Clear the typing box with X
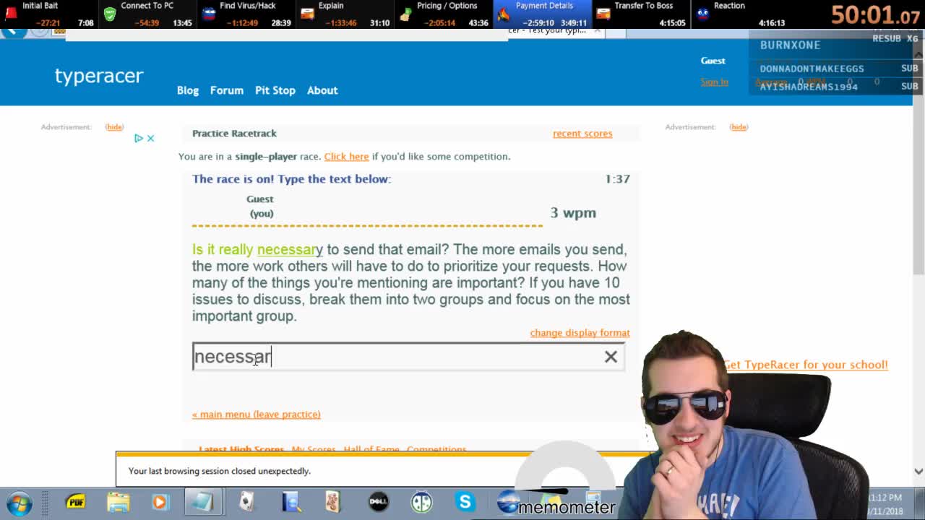Image resolution: width=925 pixels, height=520 pixels. tap(611, 356)
